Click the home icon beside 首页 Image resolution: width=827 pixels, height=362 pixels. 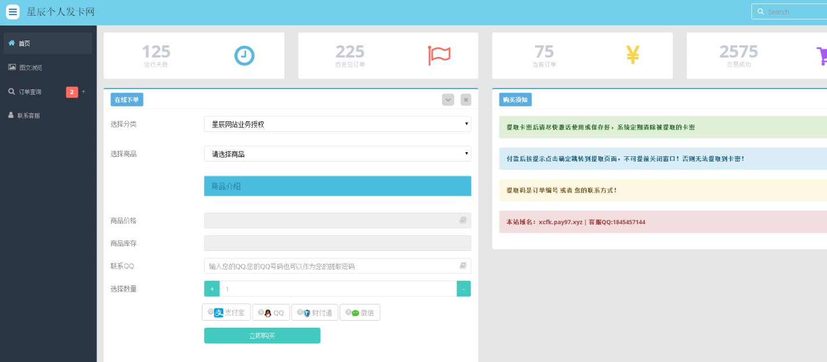[x=12, y=43]
